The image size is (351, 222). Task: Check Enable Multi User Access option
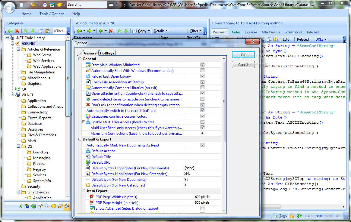pos(202,122)
